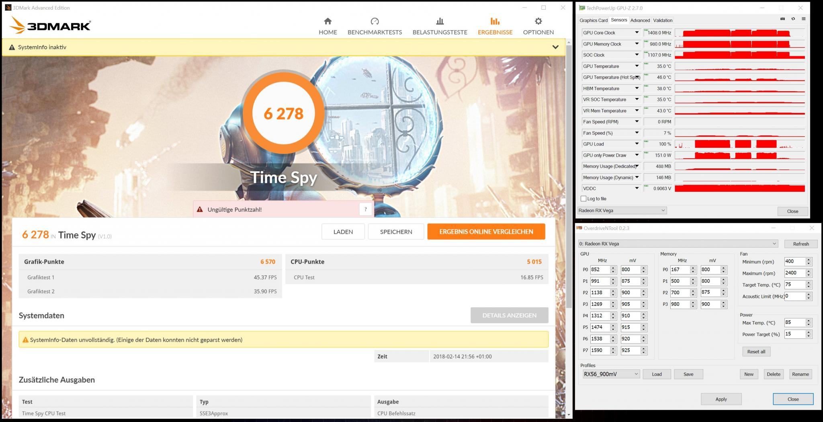
Task: Click the SPEICHERN button
Action: click(x=396, y=231)
